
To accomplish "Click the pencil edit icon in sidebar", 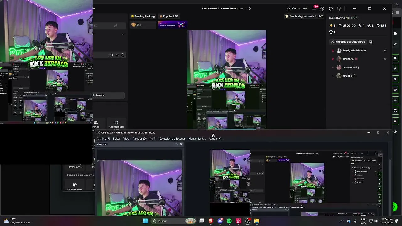I will point(395,44).
